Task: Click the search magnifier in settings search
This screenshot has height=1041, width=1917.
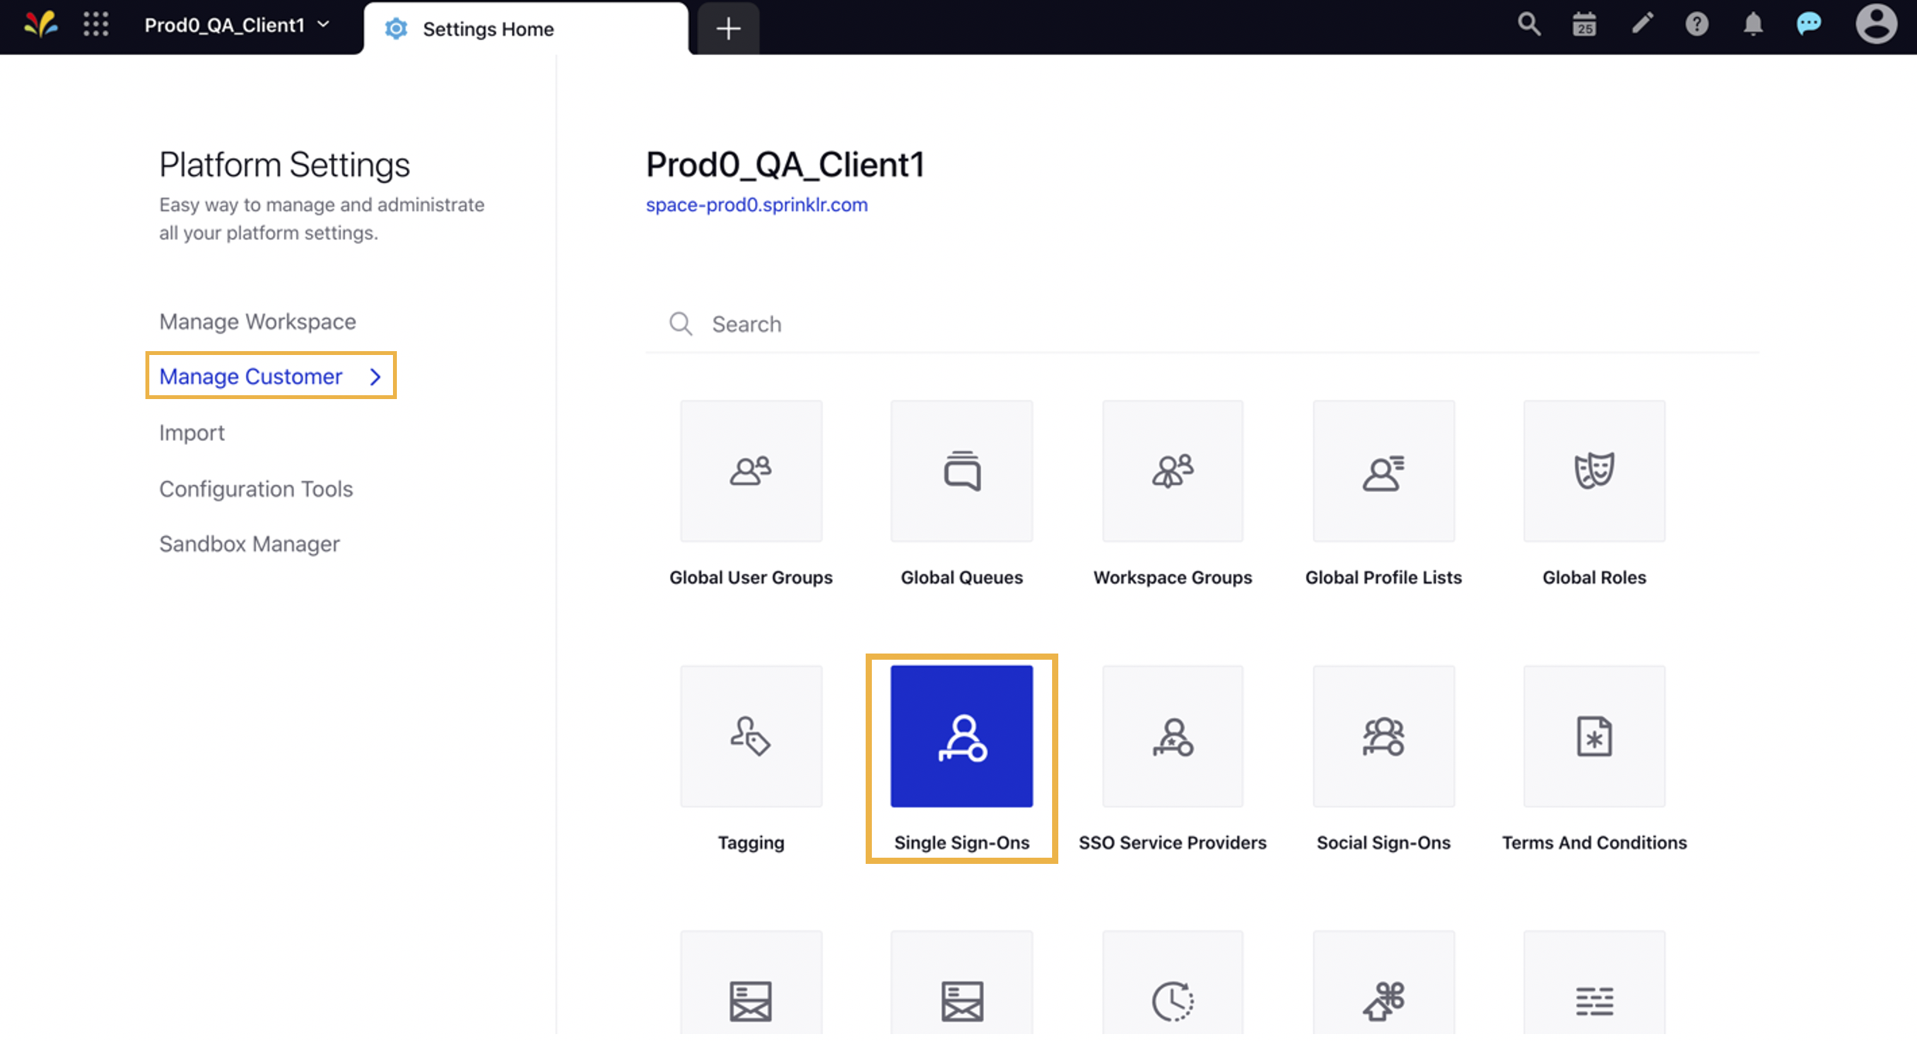Action: (680, 324)
